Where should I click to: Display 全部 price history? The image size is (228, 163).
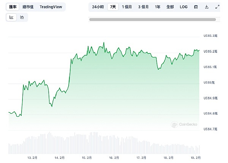(170, 7)
